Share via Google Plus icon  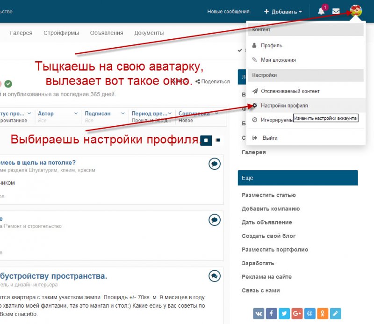(296, 313)
